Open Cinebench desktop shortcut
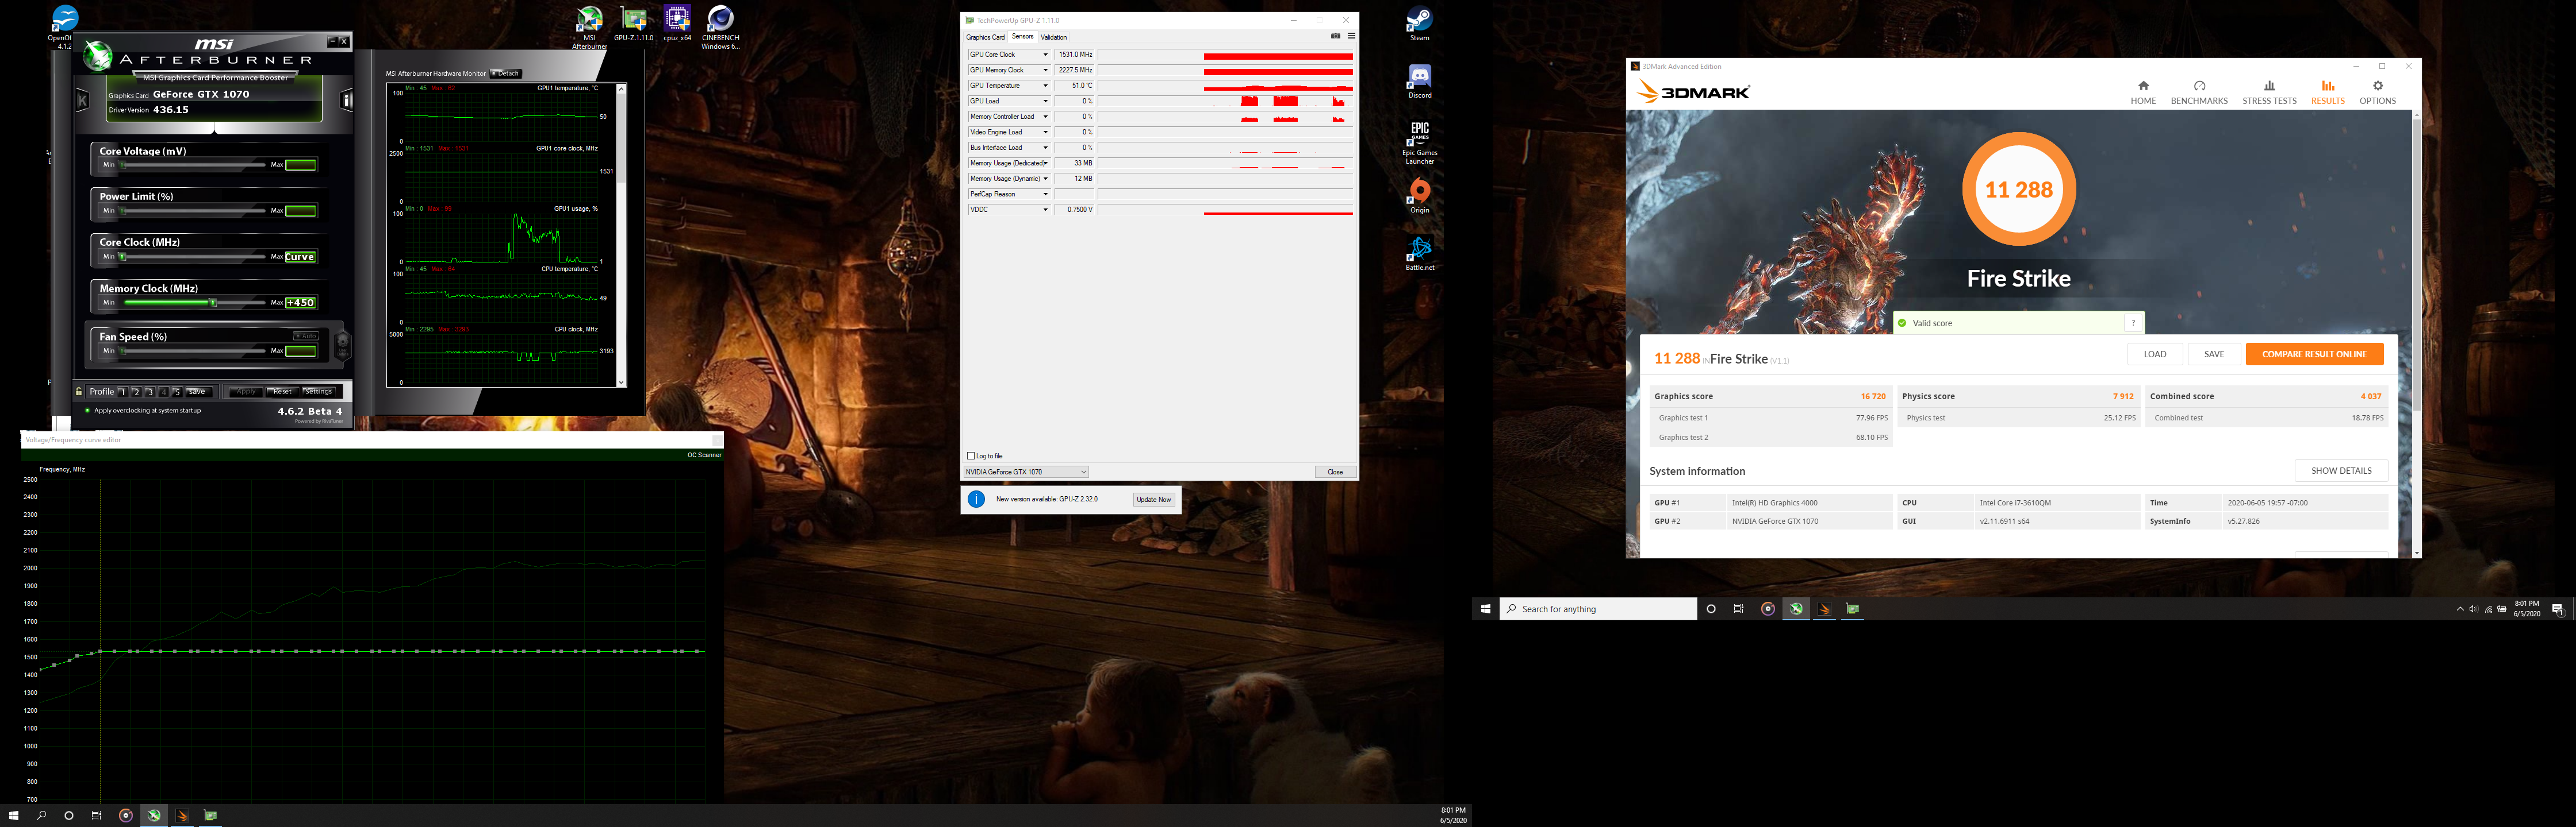This screenshot has width=2576, height=827. tap(720, 27)
